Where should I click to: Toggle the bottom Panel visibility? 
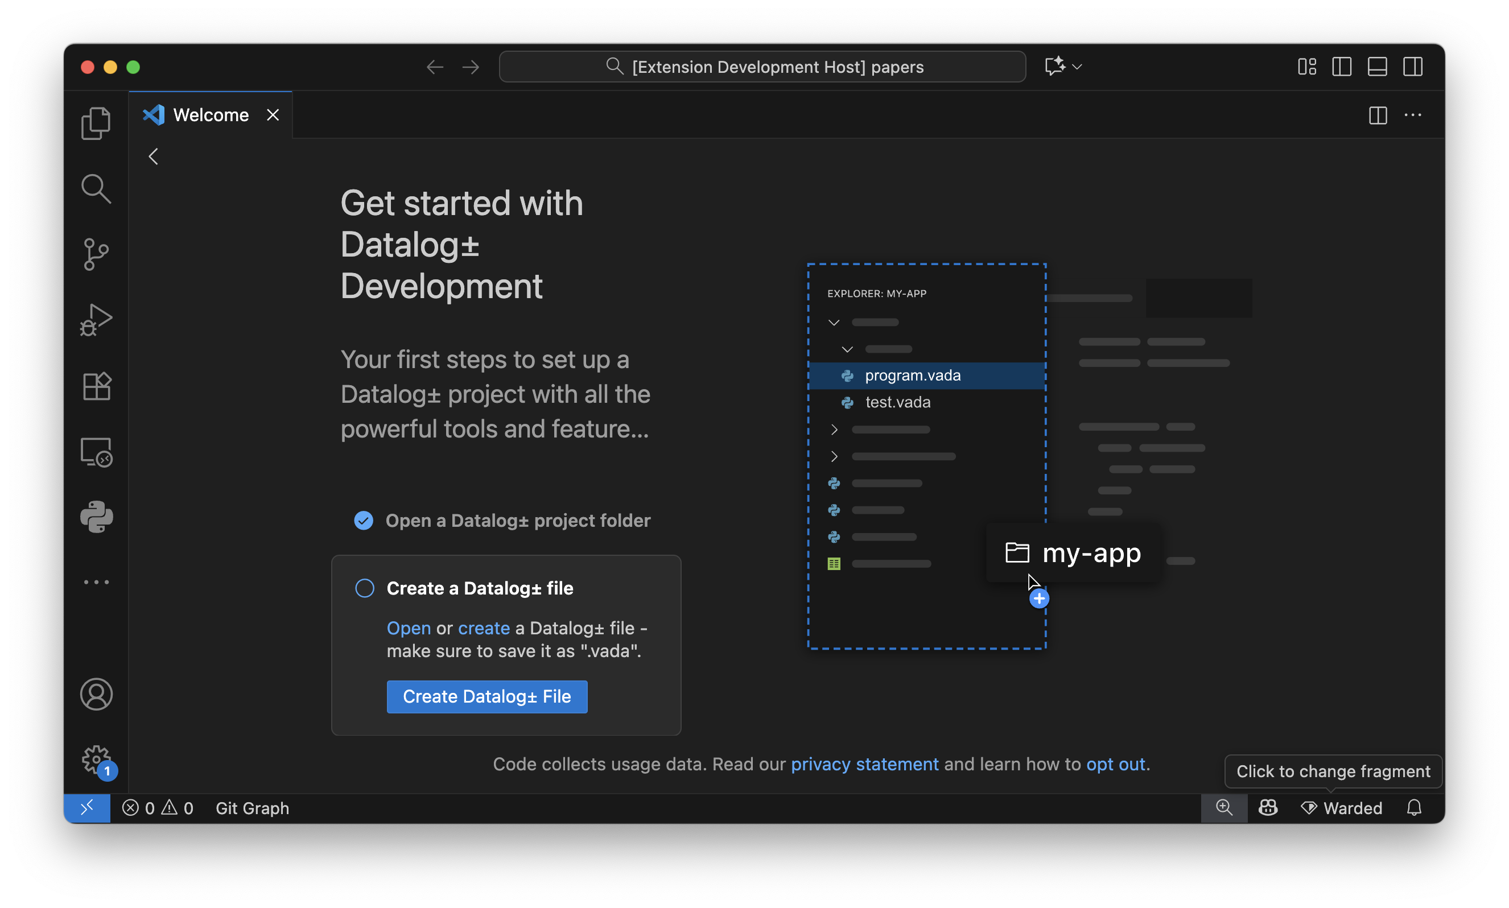[x=1377, y=67]
